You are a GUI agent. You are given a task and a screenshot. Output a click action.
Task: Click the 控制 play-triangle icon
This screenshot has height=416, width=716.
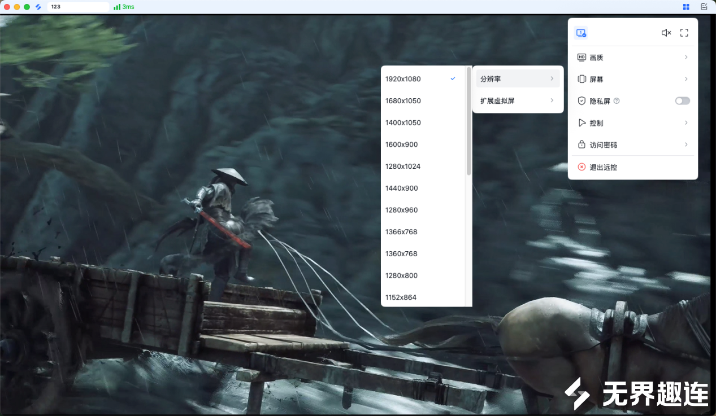582,122
